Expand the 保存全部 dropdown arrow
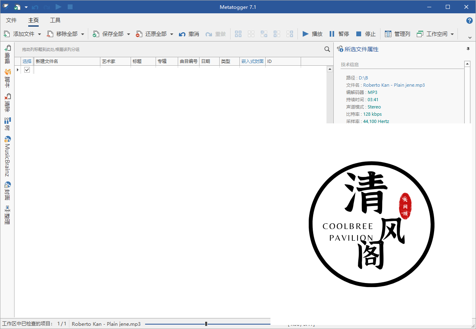This screenshot has width=476, height=329. pyautogui.click(x=129, y=34)
